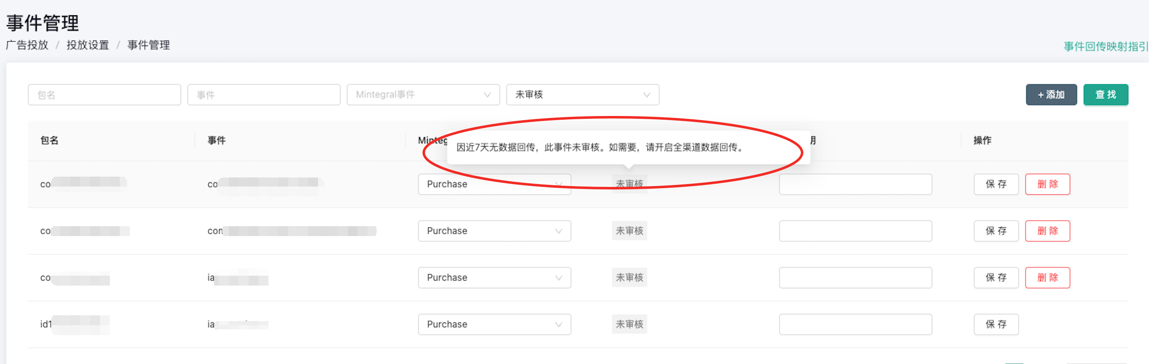1149x364 pixels.
Task: Click 删除 in the first row
Action: tap(1047, 184)
